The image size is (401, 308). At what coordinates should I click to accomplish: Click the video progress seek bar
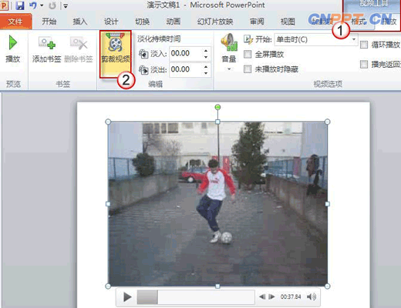click(196, 297)
